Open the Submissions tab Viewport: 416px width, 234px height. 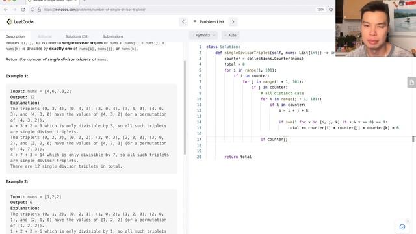[x=112, y=36]
